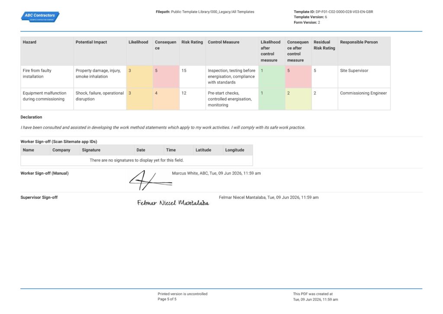The height and width of the screenshot is (314, 443).
Task: Click the yellow-green cell showing 2
Action: pos(299,99)
